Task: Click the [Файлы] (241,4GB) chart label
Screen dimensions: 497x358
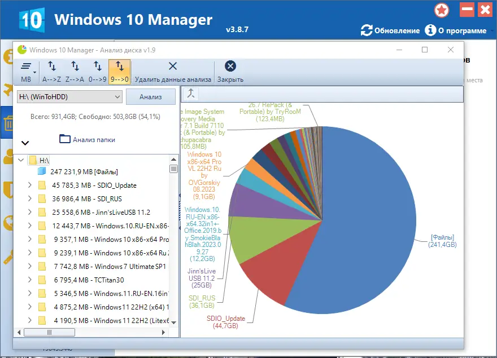Action: pyautogui.click(x=442, y=241)
